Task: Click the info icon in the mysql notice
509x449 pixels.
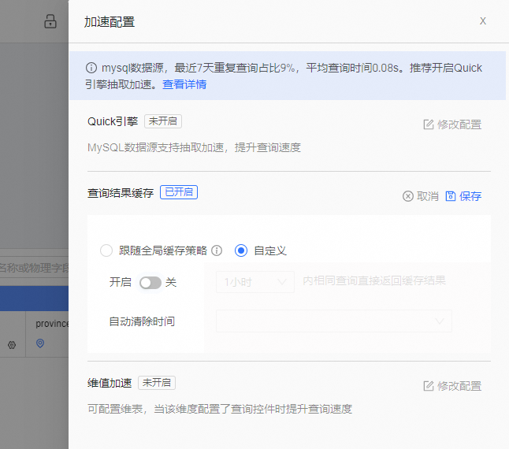Action: [x=91, y=69]
